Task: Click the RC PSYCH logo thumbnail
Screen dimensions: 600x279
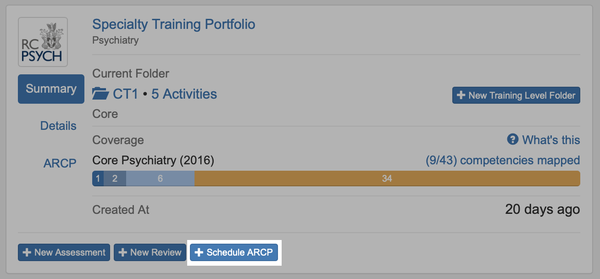Action: click(43, 42)
